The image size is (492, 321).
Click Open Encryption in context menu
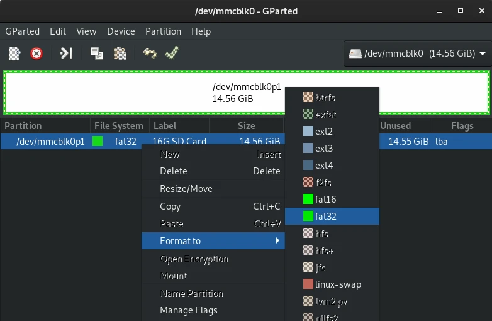[x=213, y=259]
